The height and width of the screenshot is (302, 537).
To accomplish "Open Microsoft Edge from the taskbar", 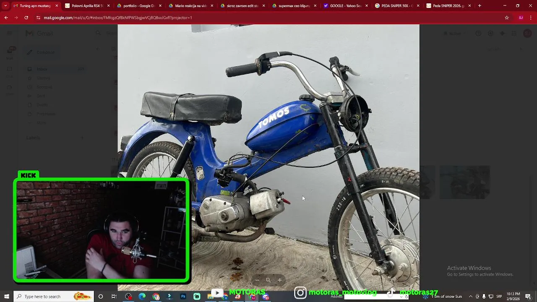I will pyautogui.click(x=142, y=297).
